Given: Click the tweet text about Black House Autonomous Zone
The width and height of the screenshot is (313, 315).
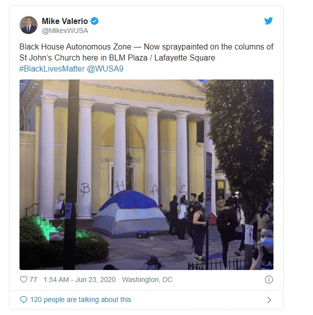Looking at the screenshot, I should [146, 52].
